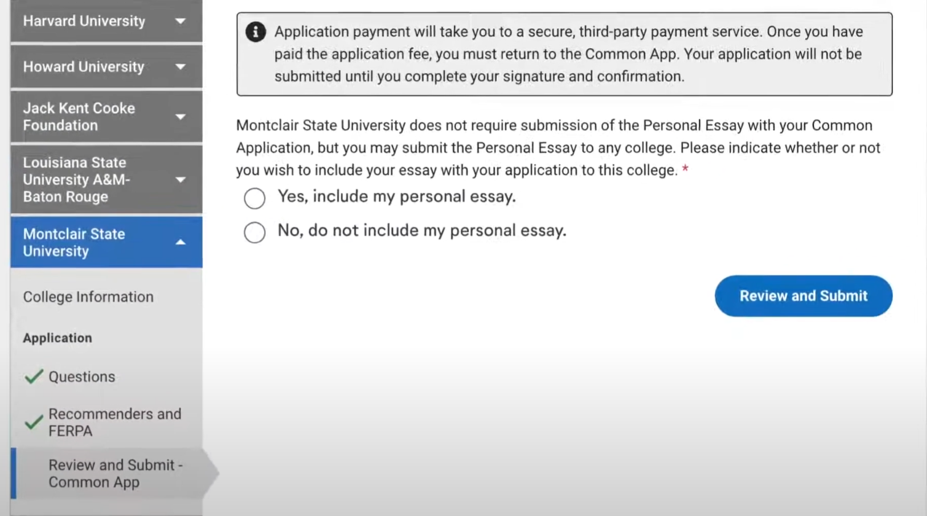
Task: Expand Louisiana State University A&M-Baton Rouge
Action: click(x=180, y=179)
